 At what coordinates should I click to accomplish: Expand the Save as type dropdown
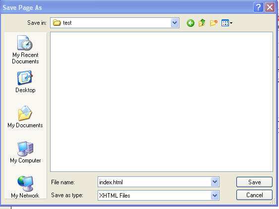coord(215,196)
